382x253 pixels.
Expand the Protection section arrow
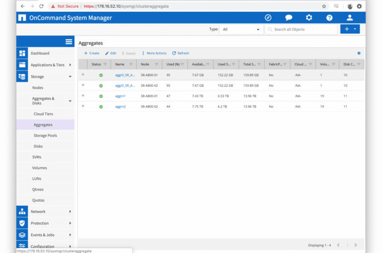(x=70, y=223)
